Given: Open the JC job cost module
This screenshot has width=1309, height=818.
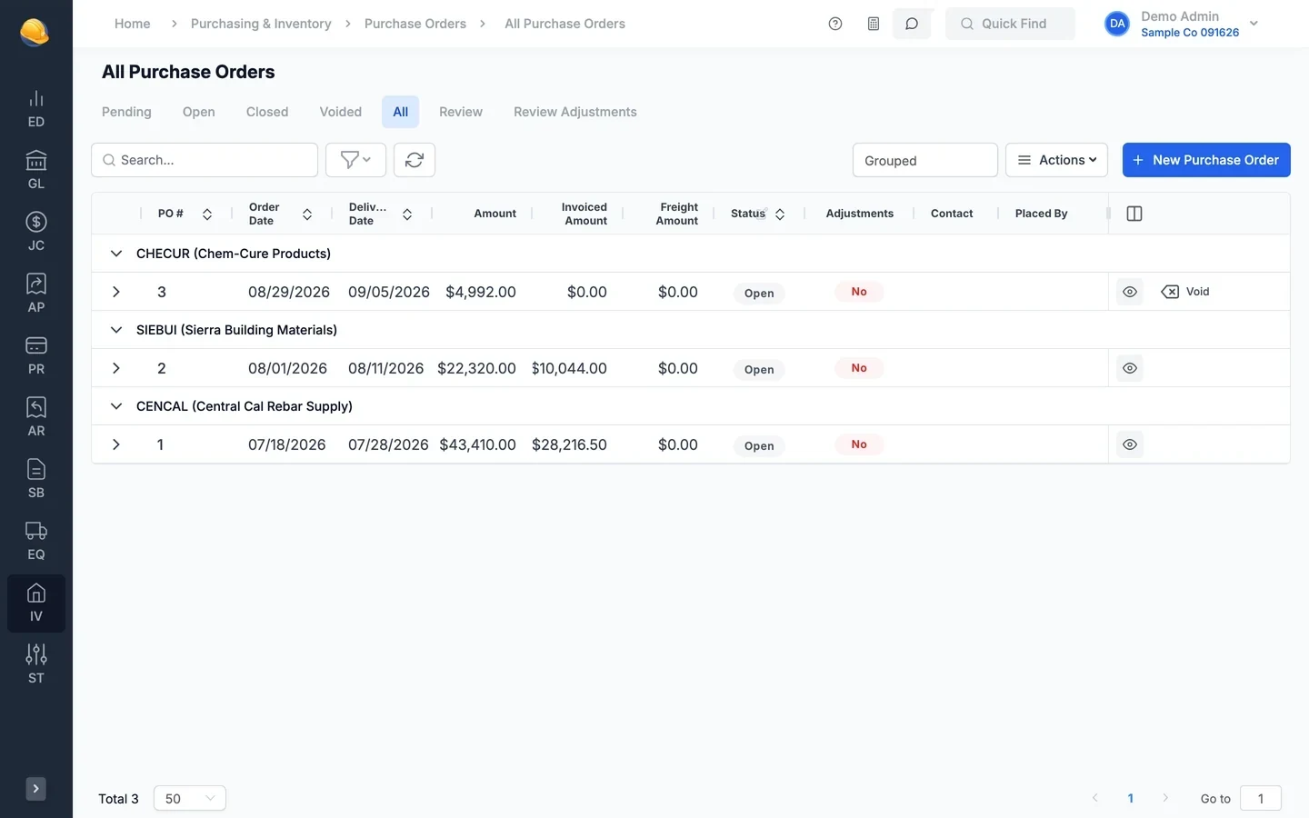Looking at the screenshot, I should pyautogui.click(x=36, y=233).
